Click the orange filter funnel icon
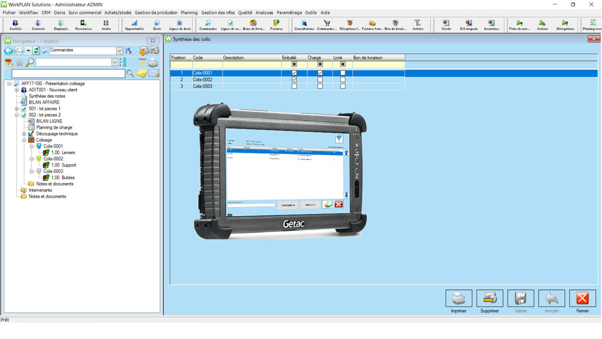 pos(8,63)
